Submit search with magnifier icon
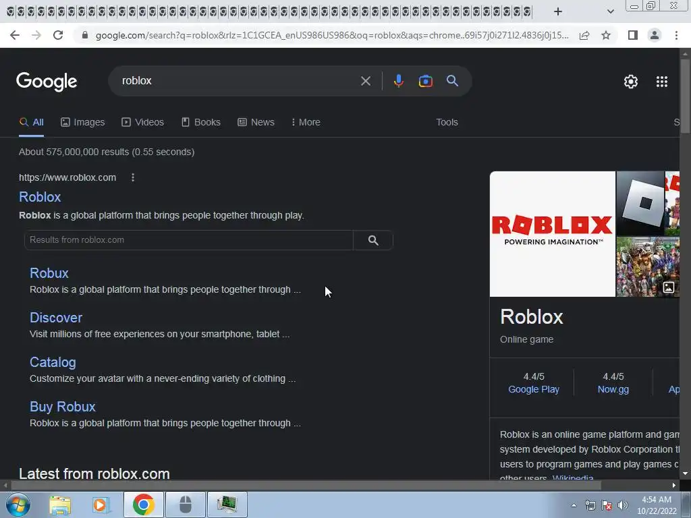691x518 pixels. click(452, 81)
